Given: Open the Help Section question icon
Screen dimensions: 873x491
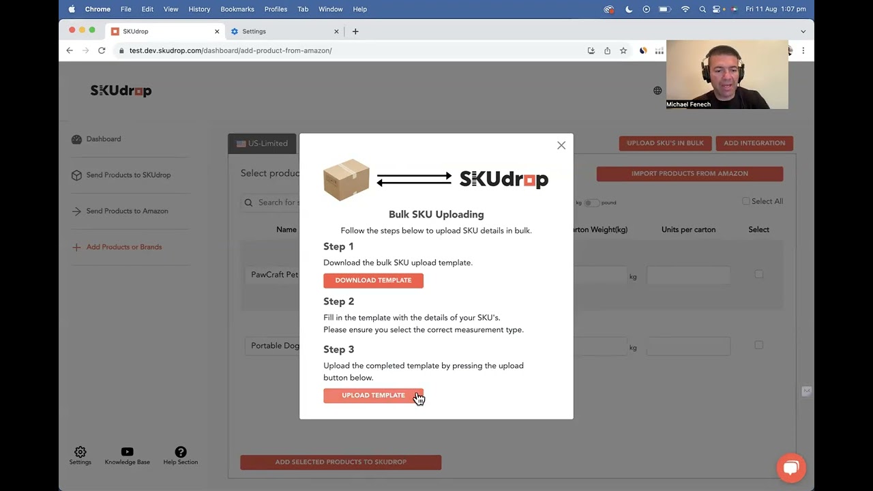Looking at the screenshot, I should tap(181, 452).
